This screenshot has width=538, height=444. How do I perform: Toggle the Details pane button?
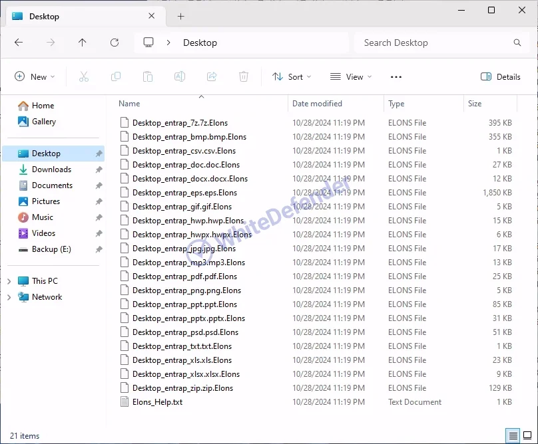pyautogui.click(x=501, y=76)
